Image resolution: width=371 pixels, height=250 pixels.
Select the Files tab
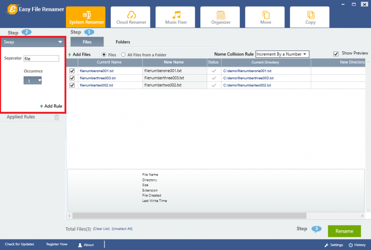coord(87,42)
